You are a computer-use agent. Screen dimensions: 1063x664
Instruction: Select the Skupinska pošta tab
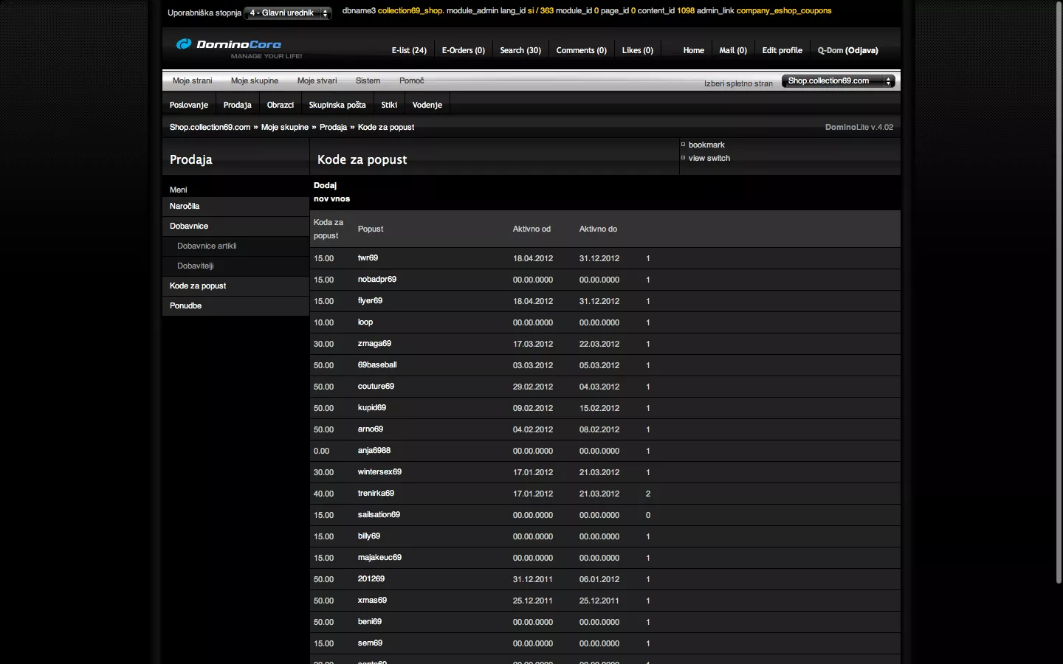coord(337,106)
